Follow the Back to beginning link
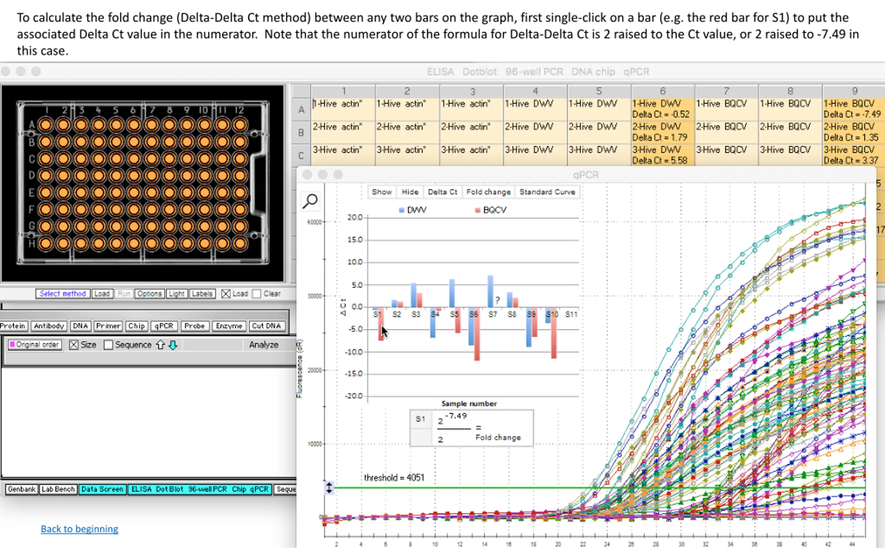The image size is (885, 553). point(80,529)
